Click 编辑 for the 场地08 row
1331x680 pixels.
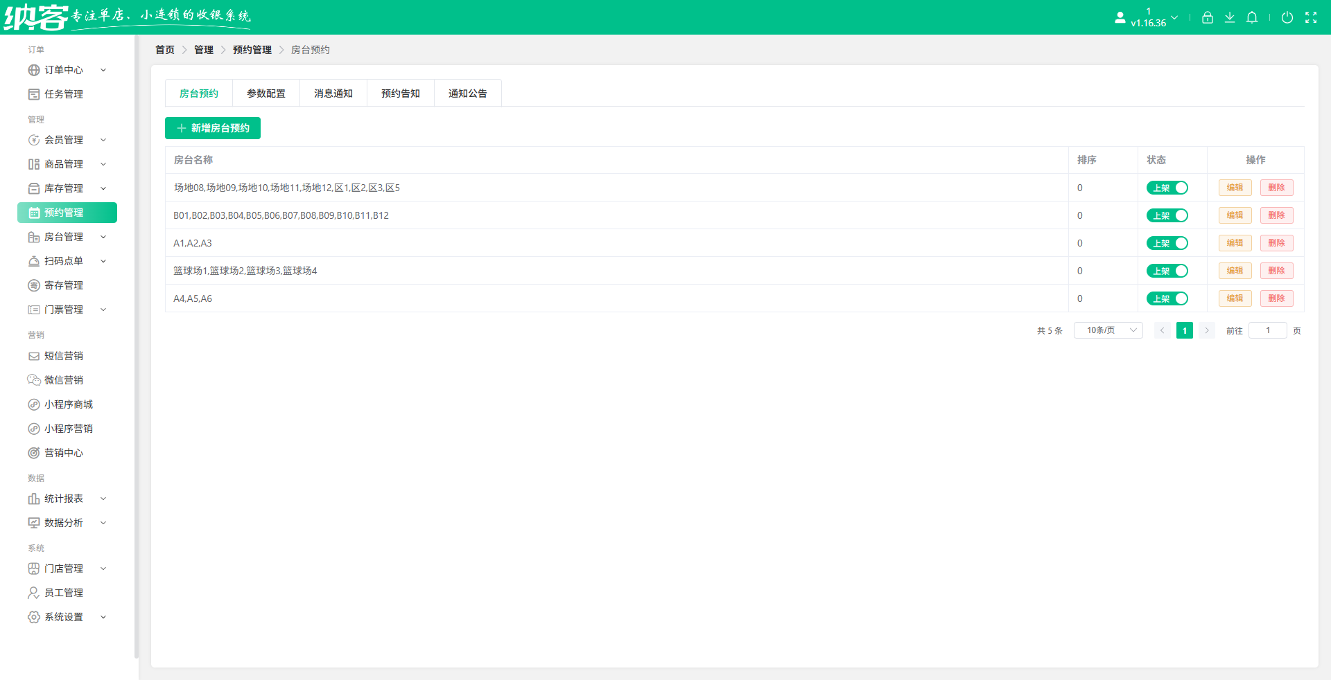click(1235, 188)
